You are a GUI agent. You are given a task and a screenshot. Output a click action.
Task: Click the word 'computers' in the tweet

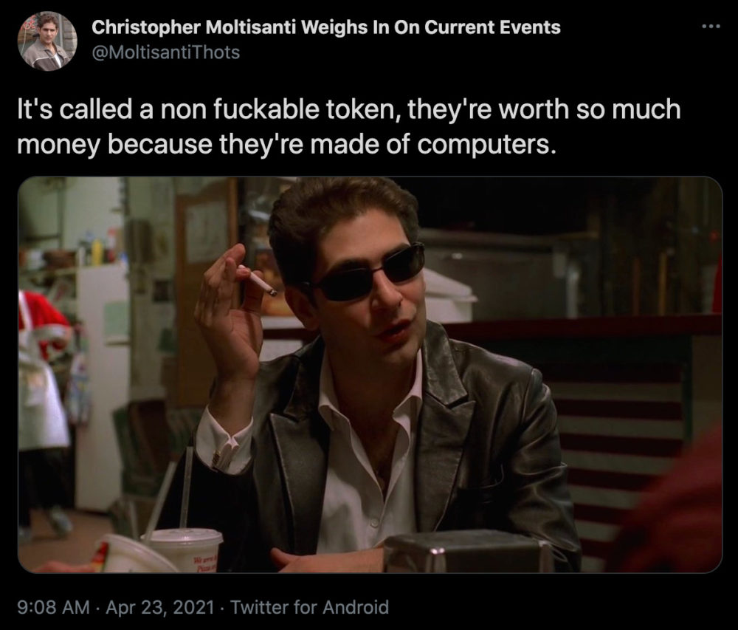coord(483,144)
